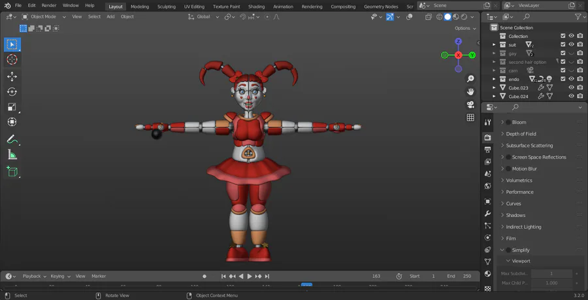Switch to wireframe viewport shading
The height and width of the screenshot is (300, 588).
pyautogui.click(x=440, y=17)
